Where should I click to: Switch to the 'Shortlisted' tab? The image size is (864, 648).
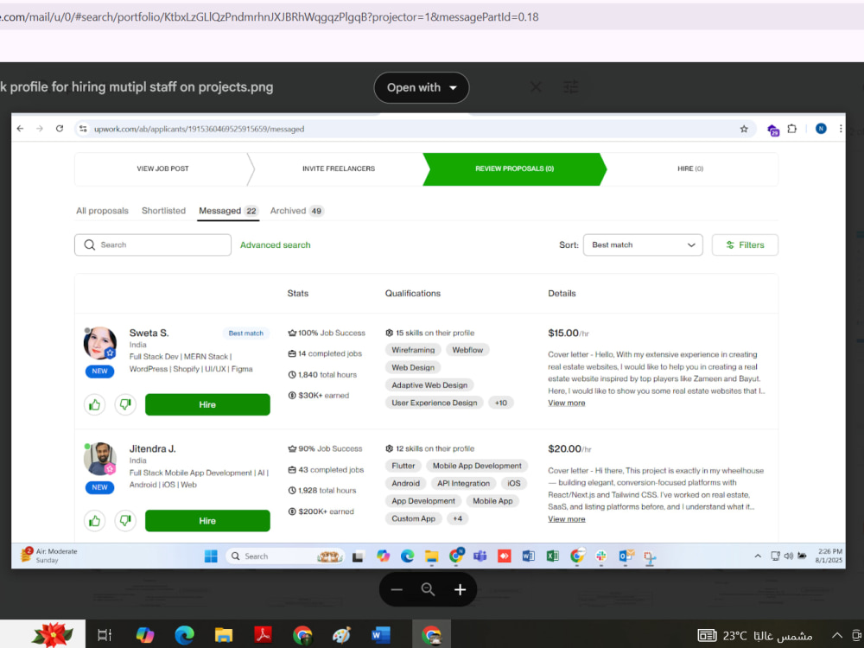coord(163,211)
